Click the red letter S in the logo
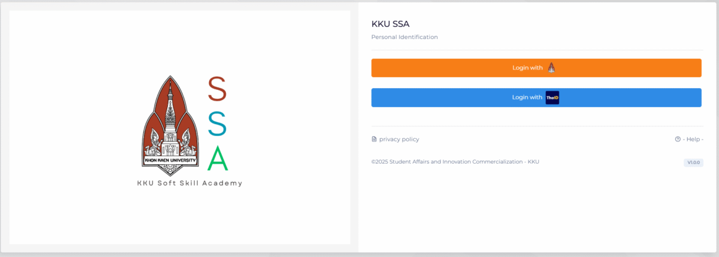 (x=217, y=90)
